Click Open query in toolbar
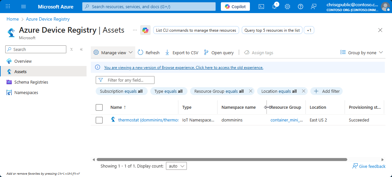 coord(219,53)
